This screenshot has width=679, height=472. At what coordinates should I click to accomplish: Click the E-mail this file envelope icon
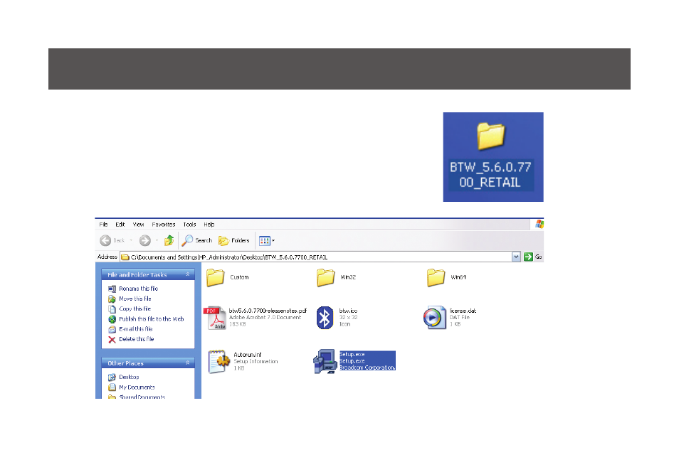tap(112, 329)
